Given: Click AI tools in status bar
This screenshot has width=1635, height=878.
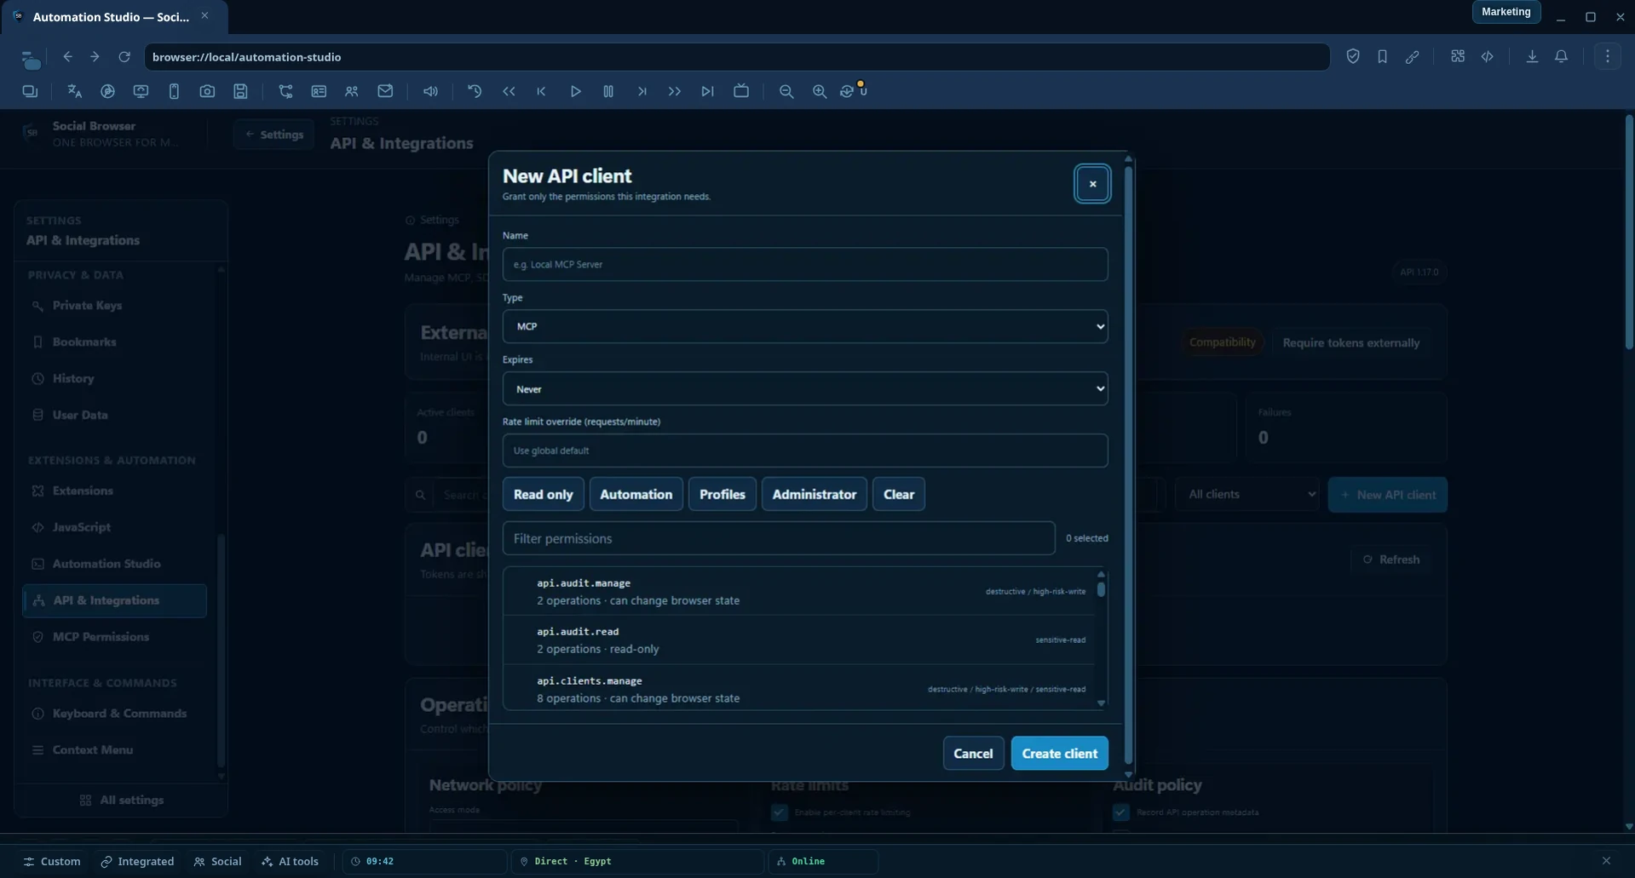Looking at the screenshot, I should pyautogui.click(x=291, y=861).
